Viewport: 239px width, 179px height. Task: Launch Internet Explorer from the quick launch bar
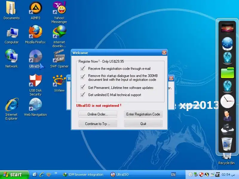pos(42,175)
